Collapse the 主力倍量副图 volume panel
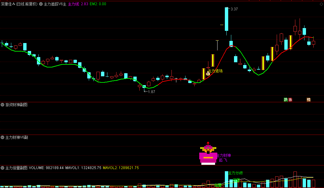Viewport: 324px width, 188px height. [x=2, y=168]
